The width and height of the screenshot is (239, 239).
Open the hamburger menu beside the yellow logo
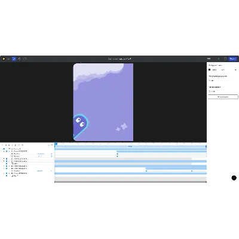[x=8, y=59]
